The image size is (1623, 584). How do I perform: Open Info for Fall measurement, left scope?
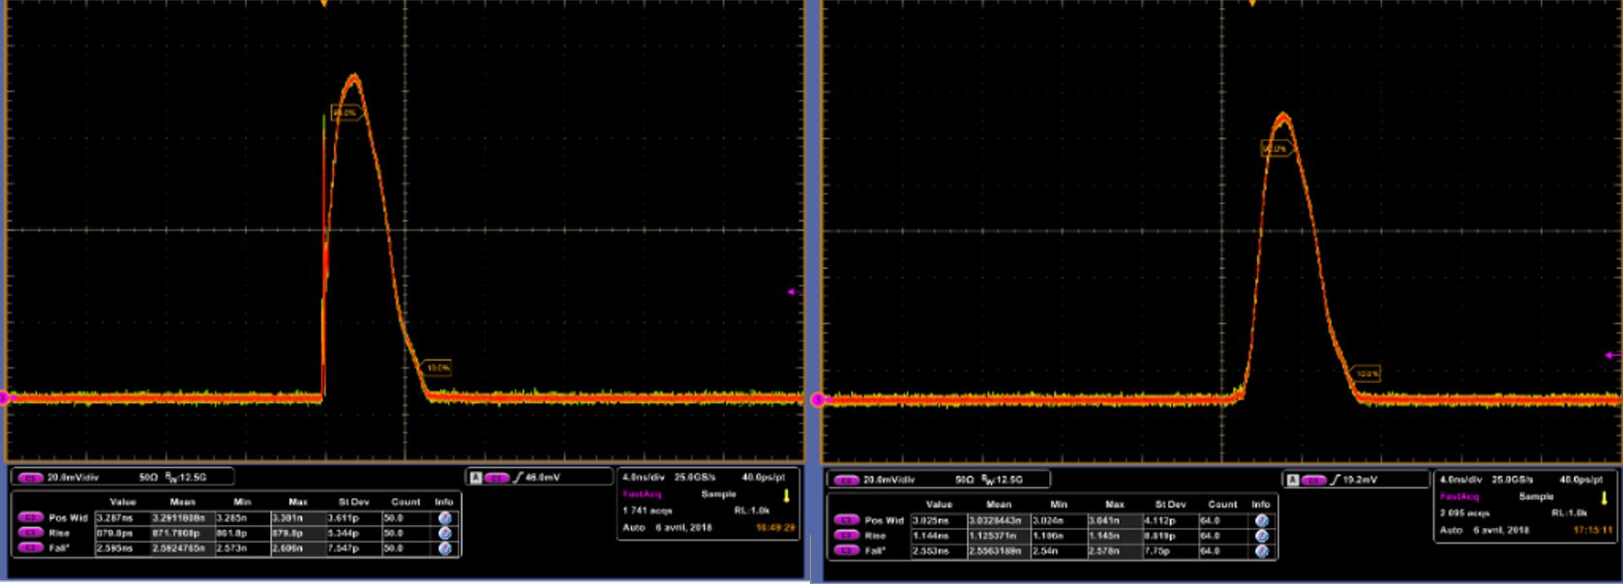[x=444, y=548]
